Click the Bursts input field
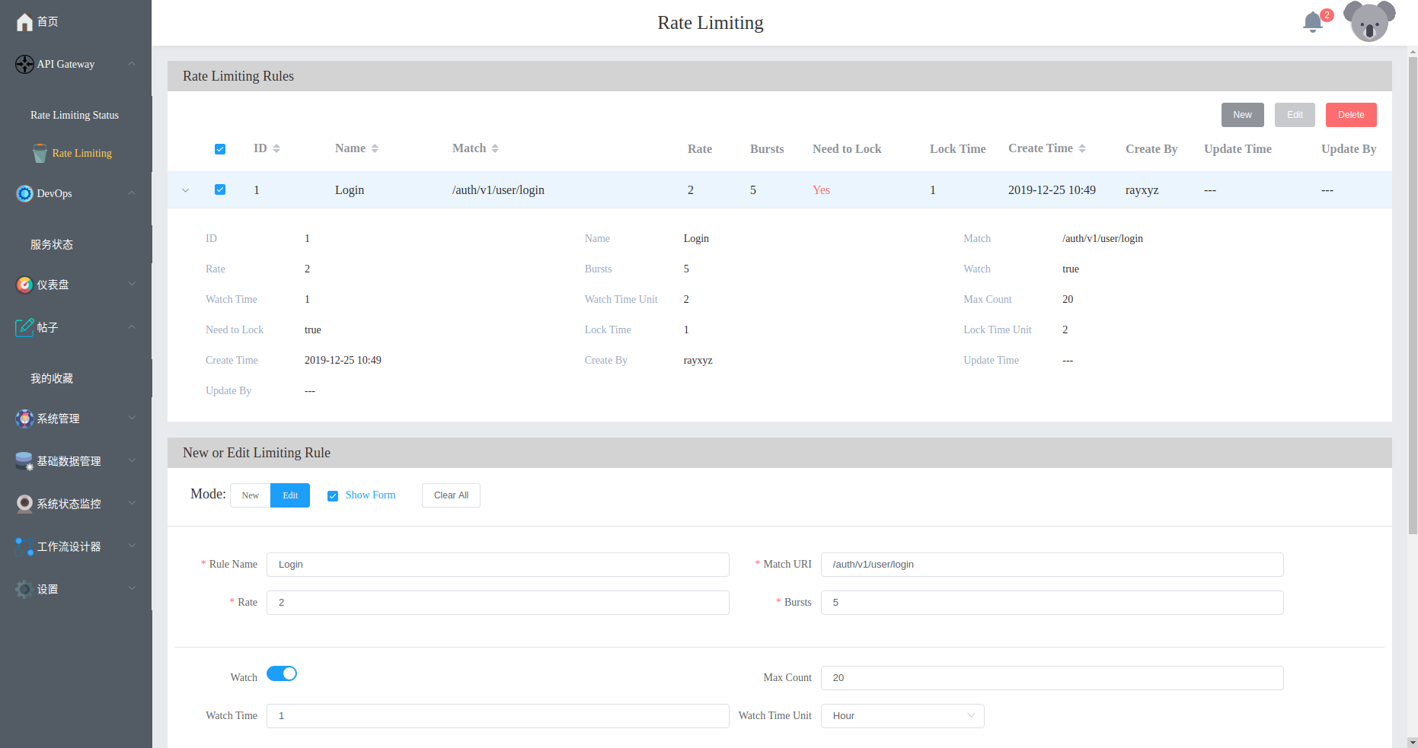Image resolution: width=1418 pixels, height=748 pixels. (1052, 603)
